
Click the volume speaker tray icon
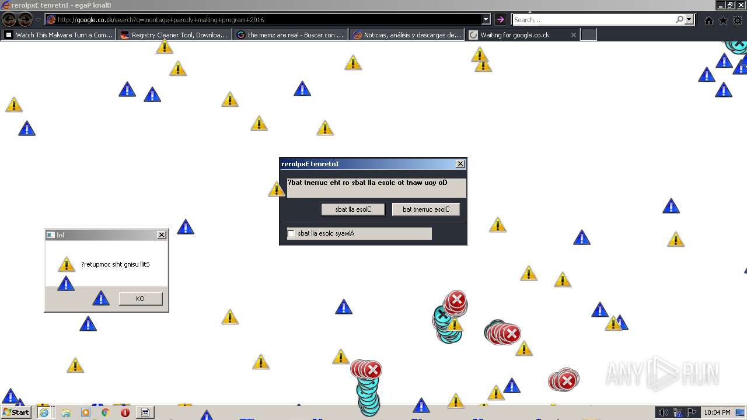point(663,412)
